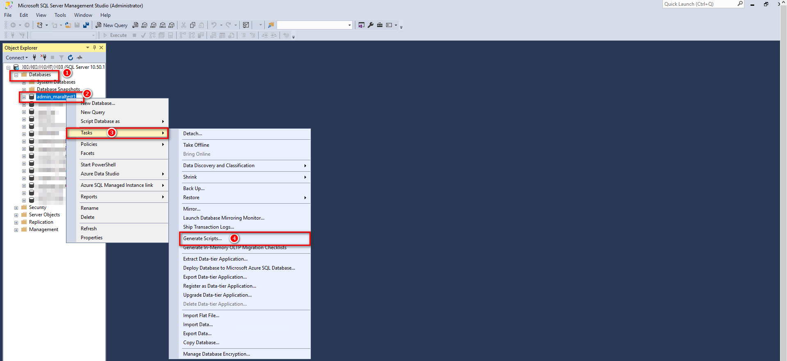Click the Copy icon in toolbar
787x361 pixels.
193,25
